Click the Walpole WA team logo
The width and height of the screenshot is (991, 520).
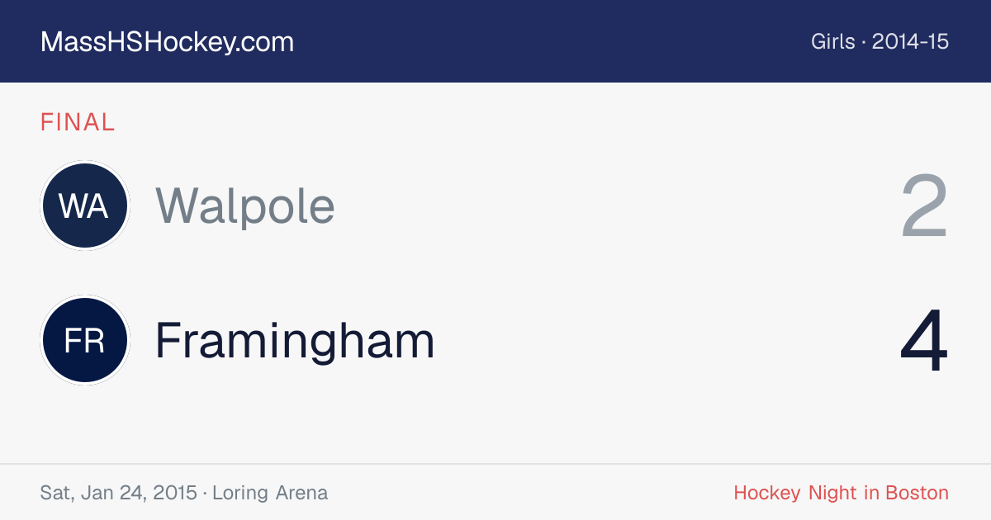point(85,206)
